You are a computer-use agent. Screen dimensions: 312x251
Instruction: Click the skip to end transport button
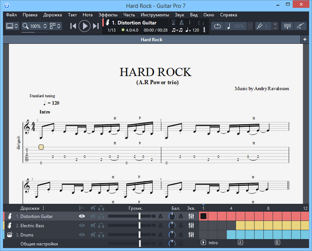(x=96, y=26)
